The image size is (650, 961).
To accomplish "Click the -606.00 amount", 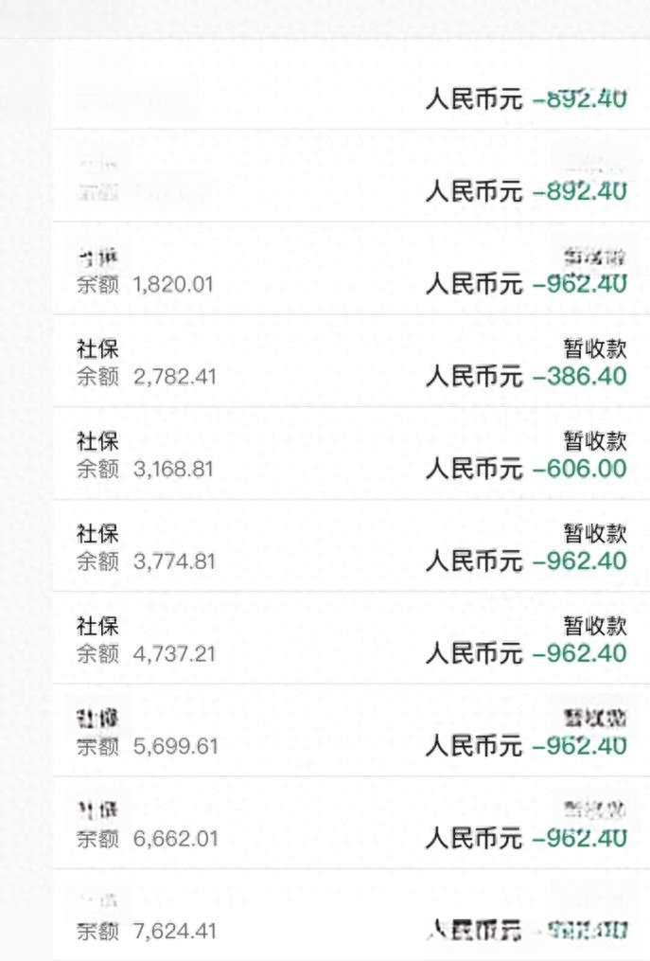I will 580,469.
